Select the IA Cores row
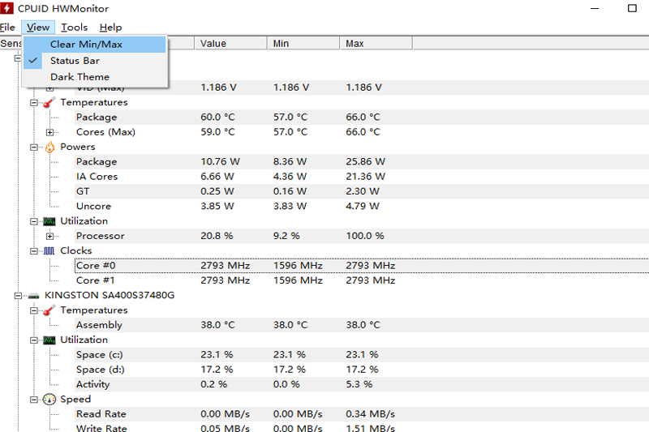The width and height of the screenshot is (649, 432). (x=362, y=177)
